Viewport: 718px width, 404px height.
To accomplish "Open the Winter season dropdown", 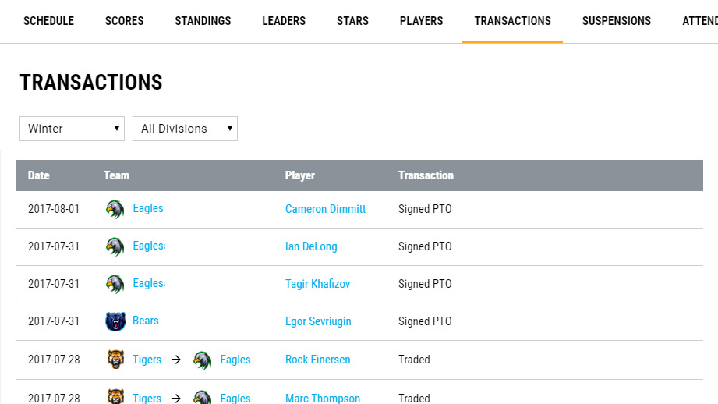I will click(72, 129).
